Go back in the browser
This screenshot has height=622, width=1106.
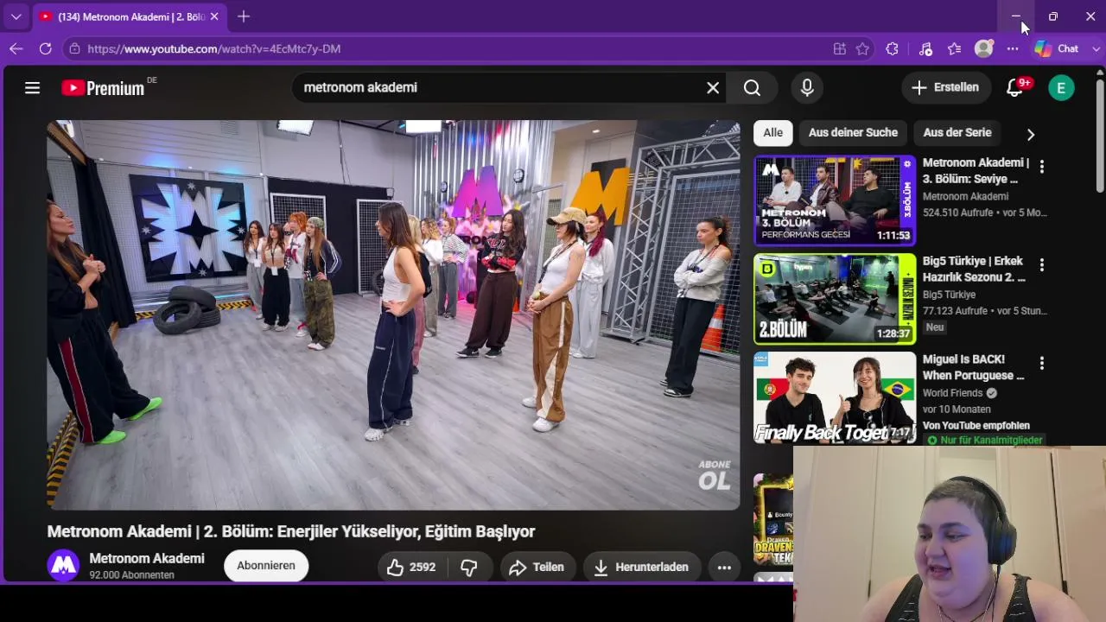click(x=16, y=48)
